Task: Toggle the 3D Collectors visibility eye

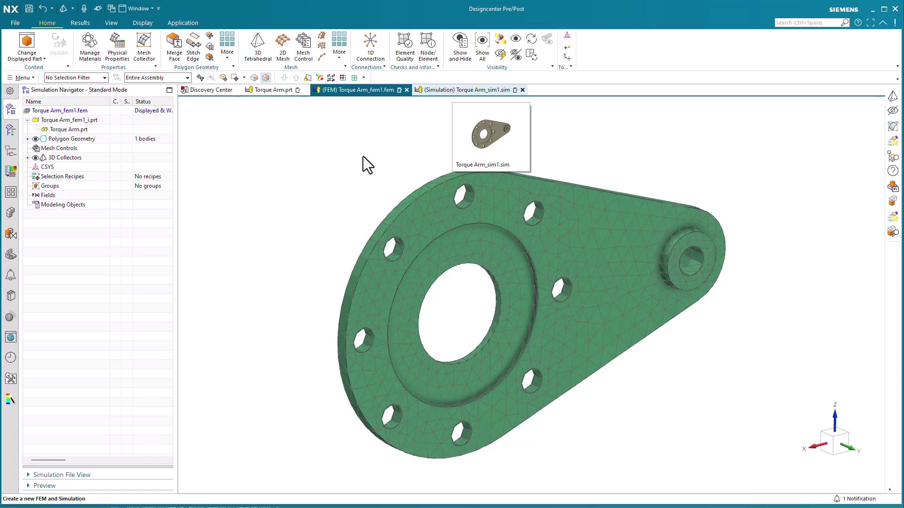Action: [x=35, y=158]
